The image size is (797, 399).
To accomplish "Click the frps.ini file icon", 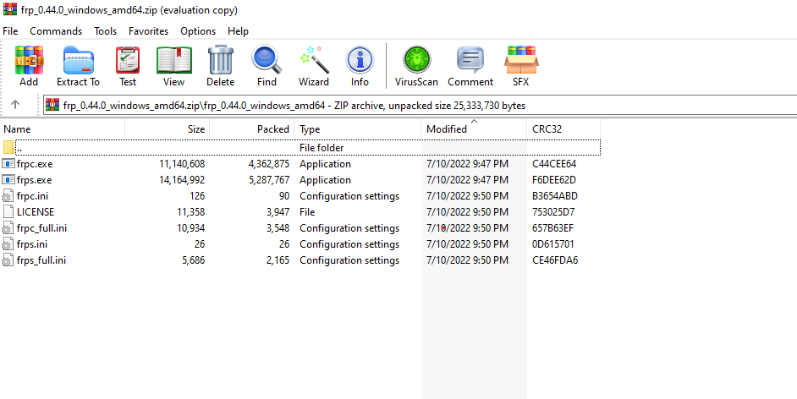I will pos(8,244).
